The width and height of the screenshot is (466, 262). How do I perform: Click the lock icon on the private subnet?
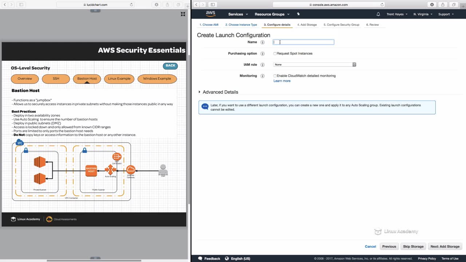(x=26, y=150)
